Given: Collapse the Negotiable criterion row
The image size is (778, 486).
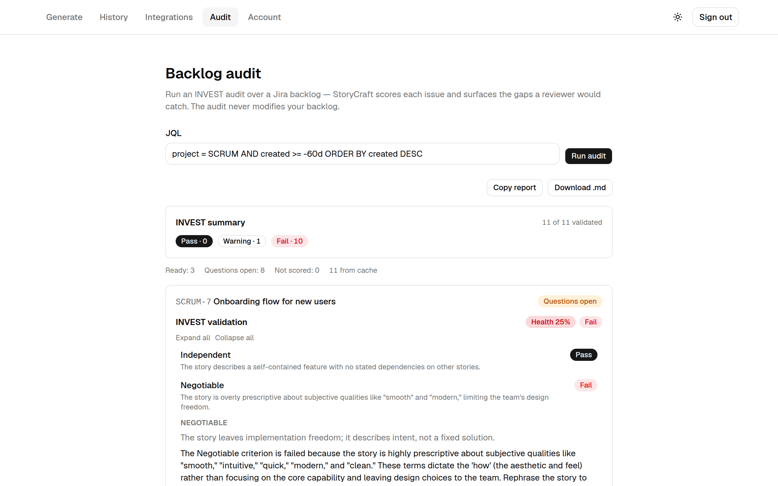Looking at the screenshot, I should tap(389, 396).
